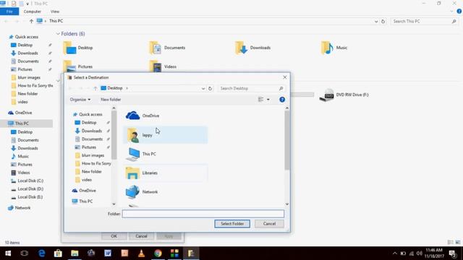463x260 pixels.
Task: Open the change view dropdown arrow
Action: click(x=268, y=100)
